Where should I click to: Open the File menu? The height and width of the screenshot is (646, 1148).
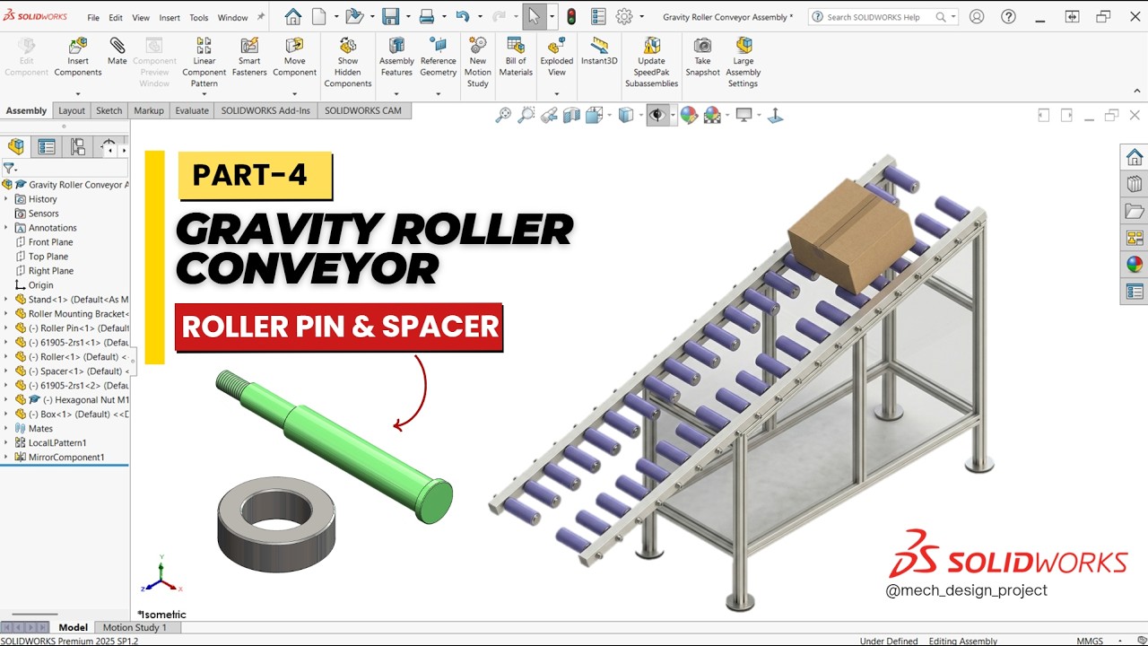tap(93, 18)
